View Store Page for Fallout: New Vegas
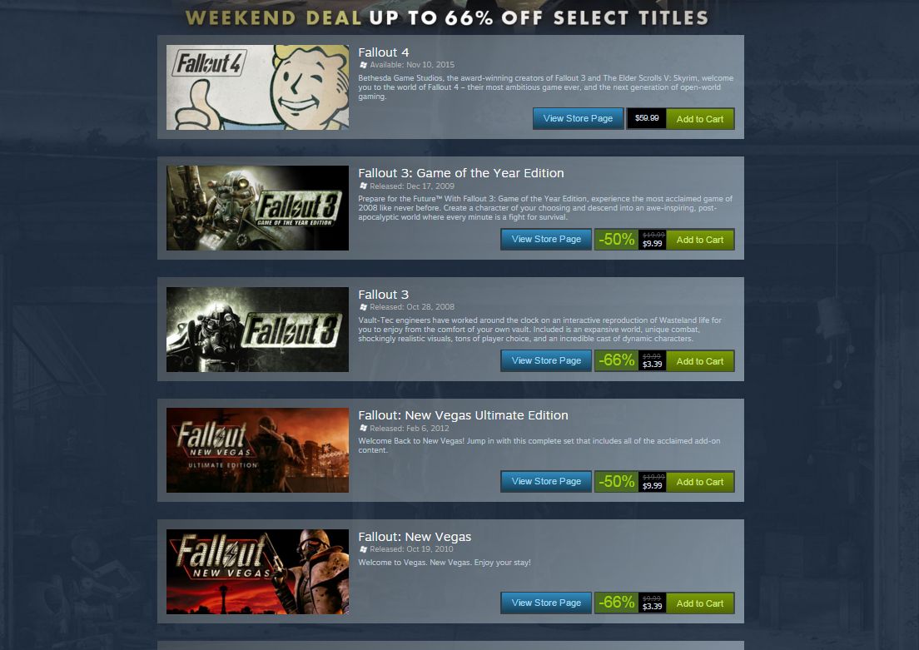Image resolution: width=919 pixels, height=650 pixels. 546,603
